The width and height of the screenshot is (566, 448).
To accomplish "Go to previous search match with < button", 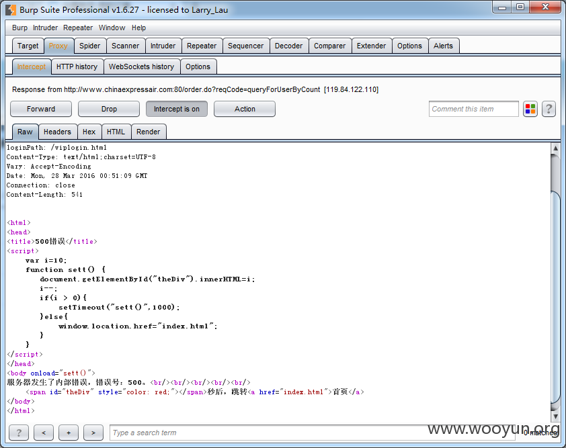I will (x=44, y=433).
